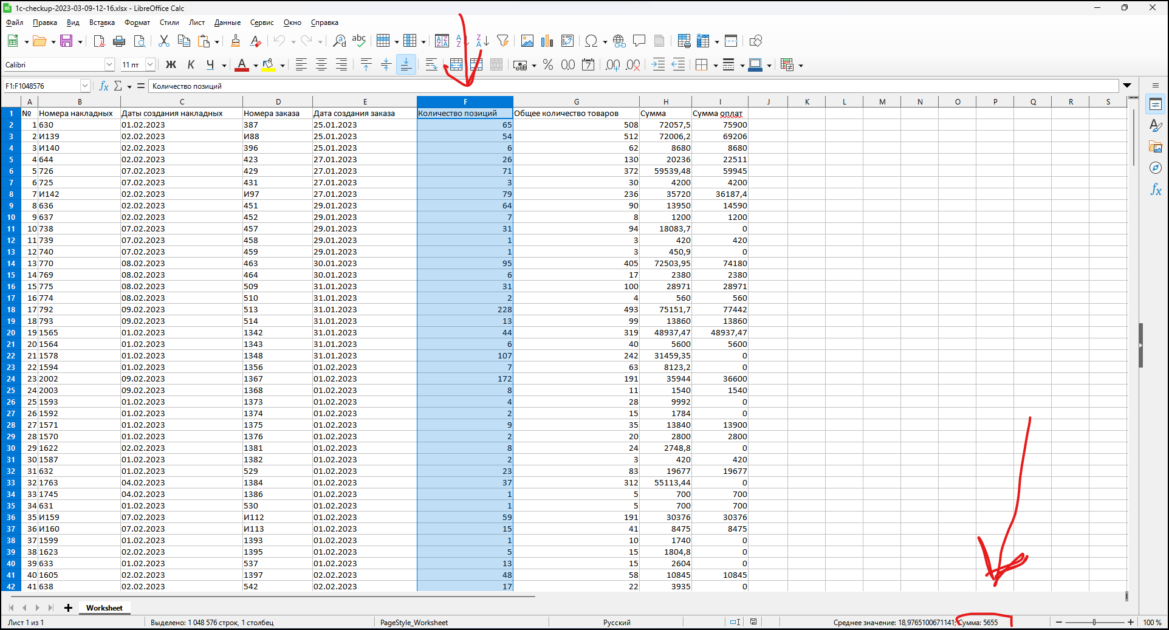Add a new sheet with plus button

pos(68,608)
